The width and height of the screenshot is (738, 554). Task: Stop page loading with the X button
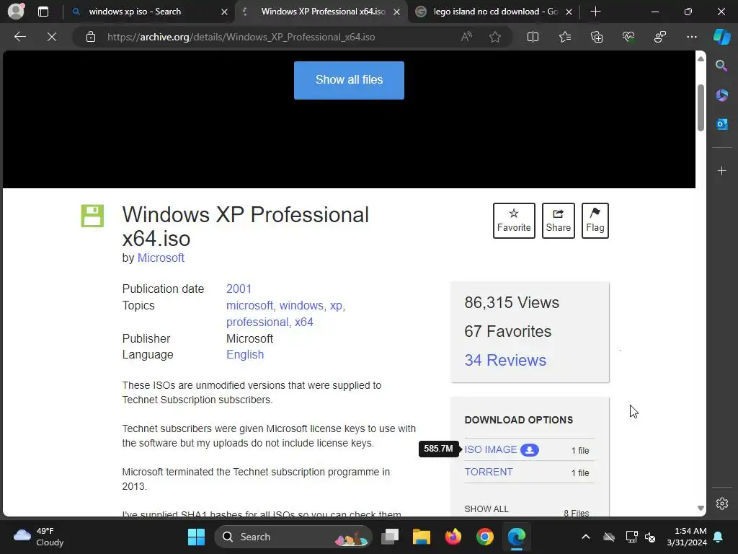click(52, 37)
